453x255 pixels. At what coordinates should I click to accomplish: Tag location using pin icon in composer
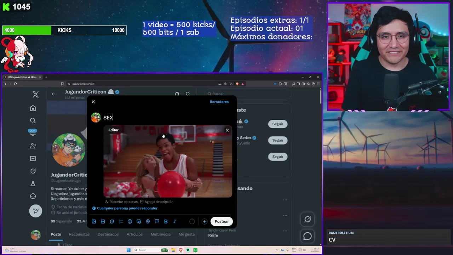coord(148,221)
